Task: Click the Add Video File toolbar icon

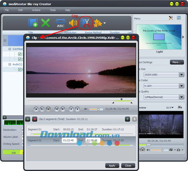Action: (x=33, y=23)
